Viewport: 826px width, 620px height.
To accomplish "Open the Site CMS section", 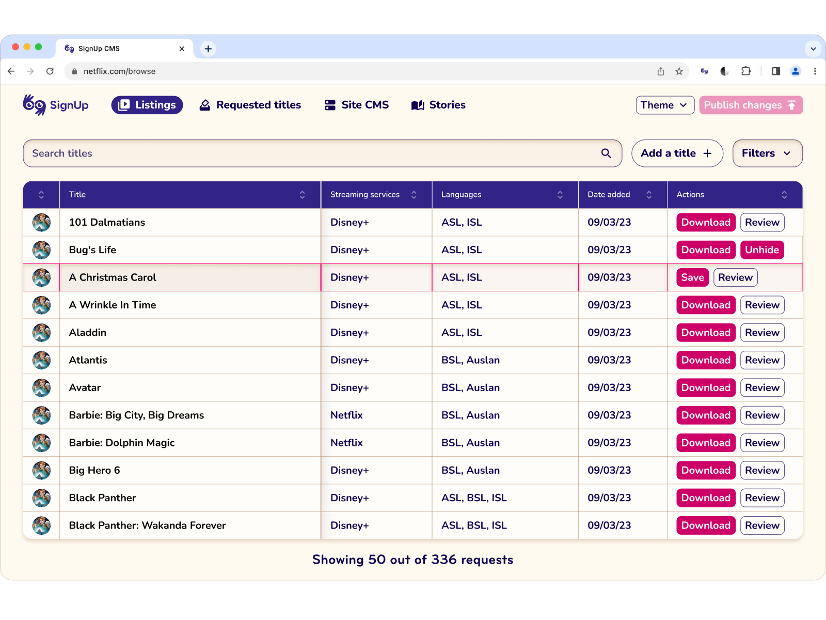I will point(357,105).
